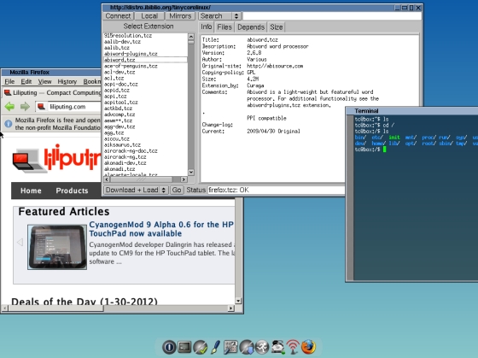Open the Control Panel tools icon in dock
The height and width of the screenshot is (358, 478).
(x=230, y=347)
